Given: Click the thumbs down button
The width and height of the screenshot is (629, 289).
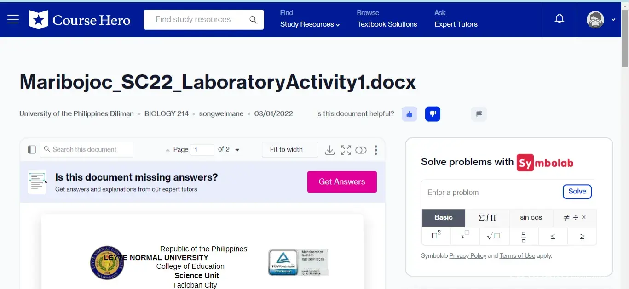Looking at the screenshot, I should (x=433, y=114).
